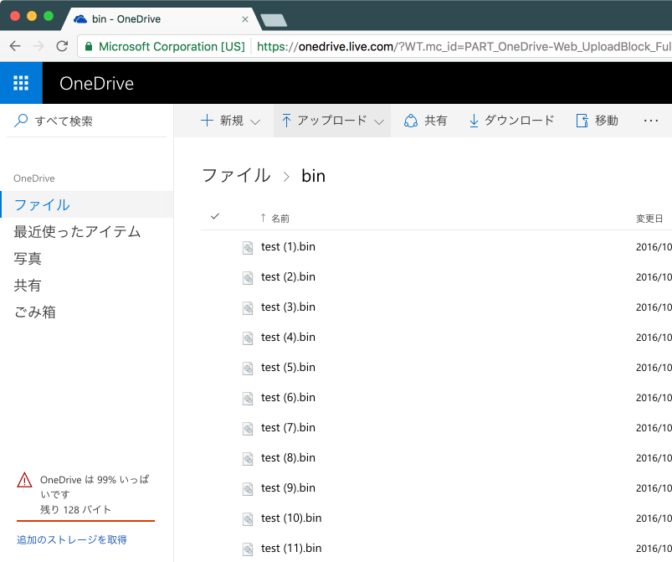Reload the page with browser refresh button
The width and height of the screenshot is (672, 562).
pyautogui.click(x=62, y=47)
